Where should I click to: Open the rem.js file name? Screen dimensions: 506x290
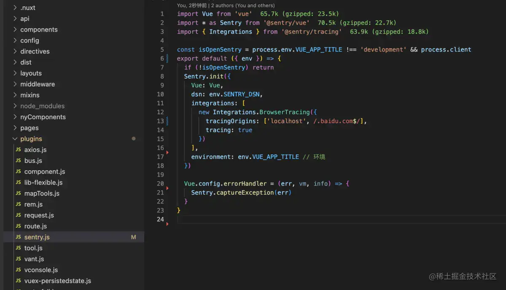click(34, 204)
